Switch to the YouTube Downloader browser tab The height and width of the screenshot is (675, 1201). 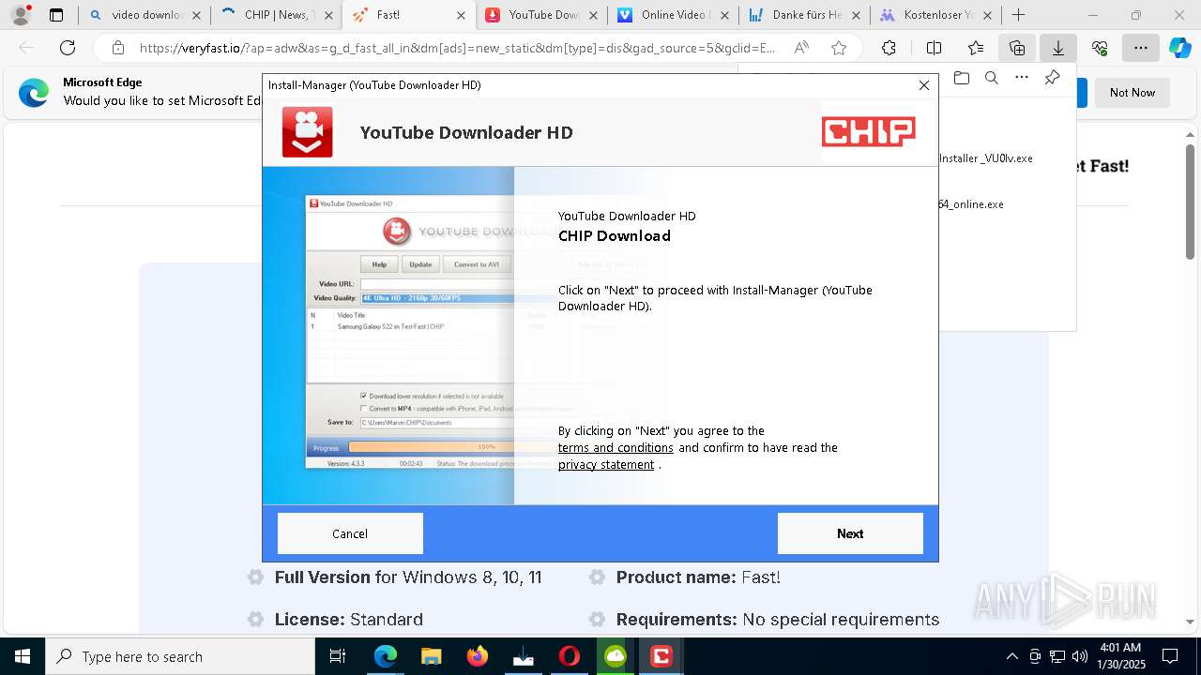coord(540,15)
